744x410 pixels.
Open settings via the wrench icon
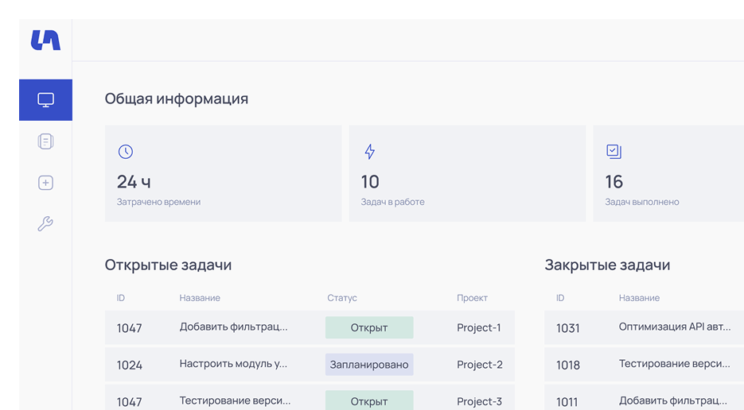click(45, 224)
